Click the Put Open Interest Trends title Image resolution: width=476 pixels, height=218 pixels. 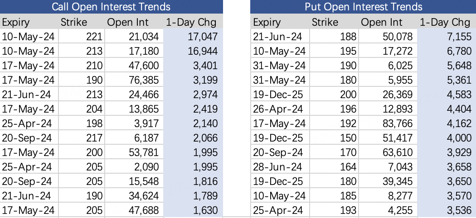(364, 7)
